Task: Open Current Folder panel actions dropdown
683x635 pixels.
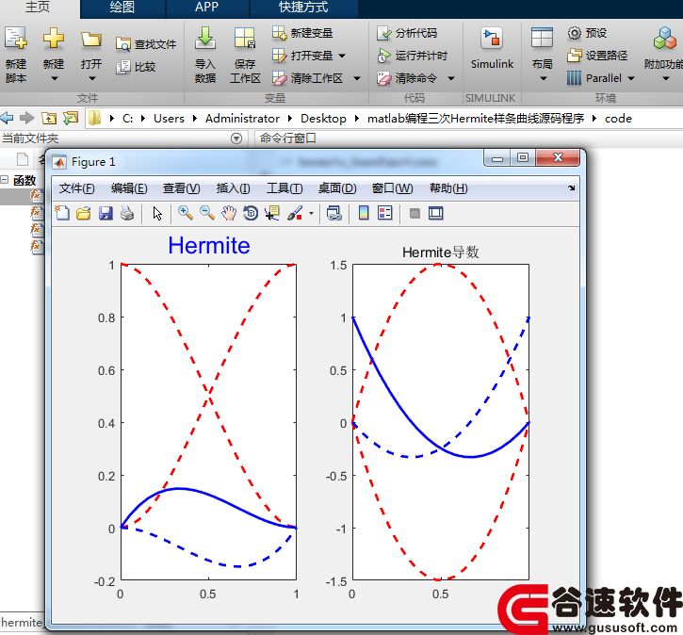Action: [x=236, y=138]
